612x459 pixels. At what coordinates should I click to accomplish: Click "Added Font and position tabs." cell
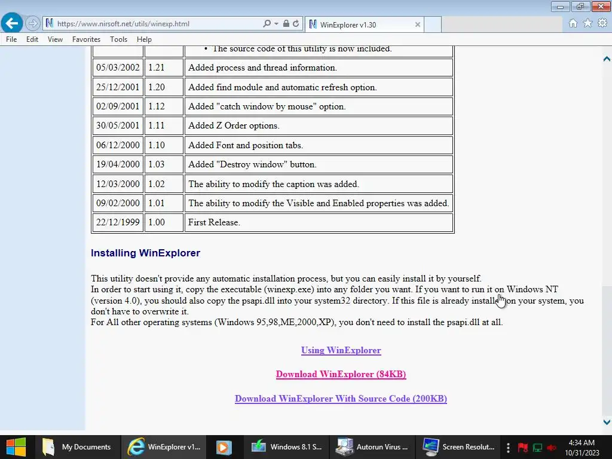click(x=319, y=145)
